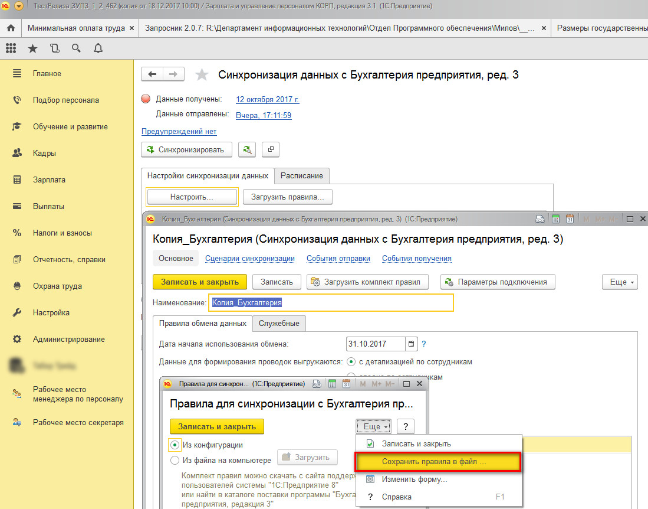This screenshot has height=509, width=648.
Task: Click Загрузить правила... button
Action: tap(287, 197)
